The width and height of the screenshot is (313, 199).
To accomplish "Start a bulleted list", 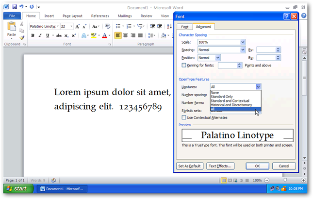I will coord(118,26).
